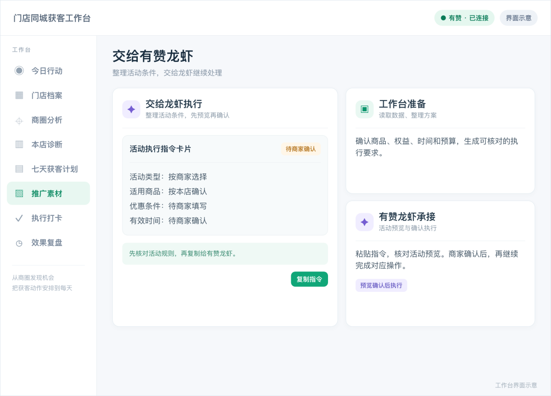Screen dimensions: 551x396
Task: Go to 商圈分析 page
Action: [48, 120]
